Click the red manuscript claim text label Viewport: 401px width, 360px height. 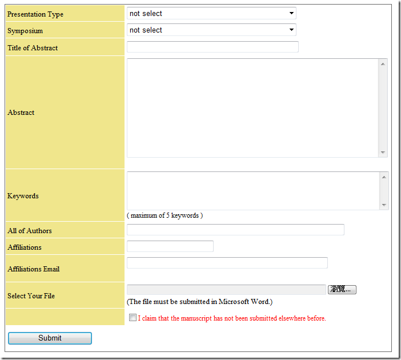232,318
